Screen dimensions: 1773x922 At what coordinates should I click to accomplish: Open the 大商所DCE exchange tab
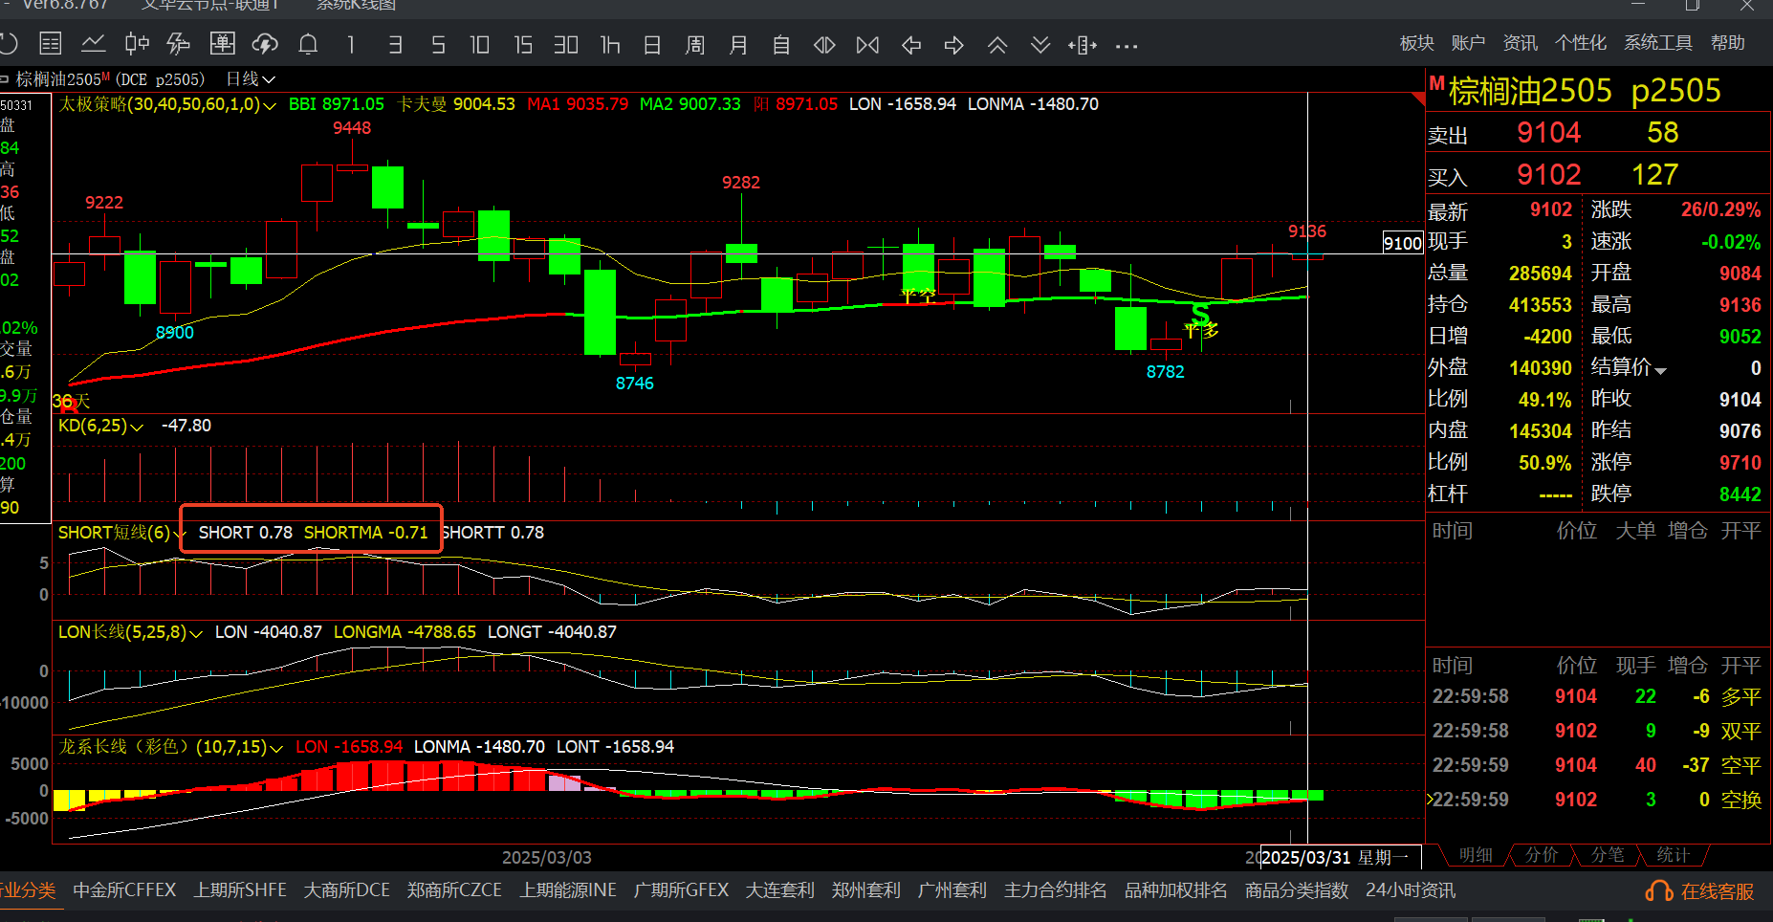346,890
